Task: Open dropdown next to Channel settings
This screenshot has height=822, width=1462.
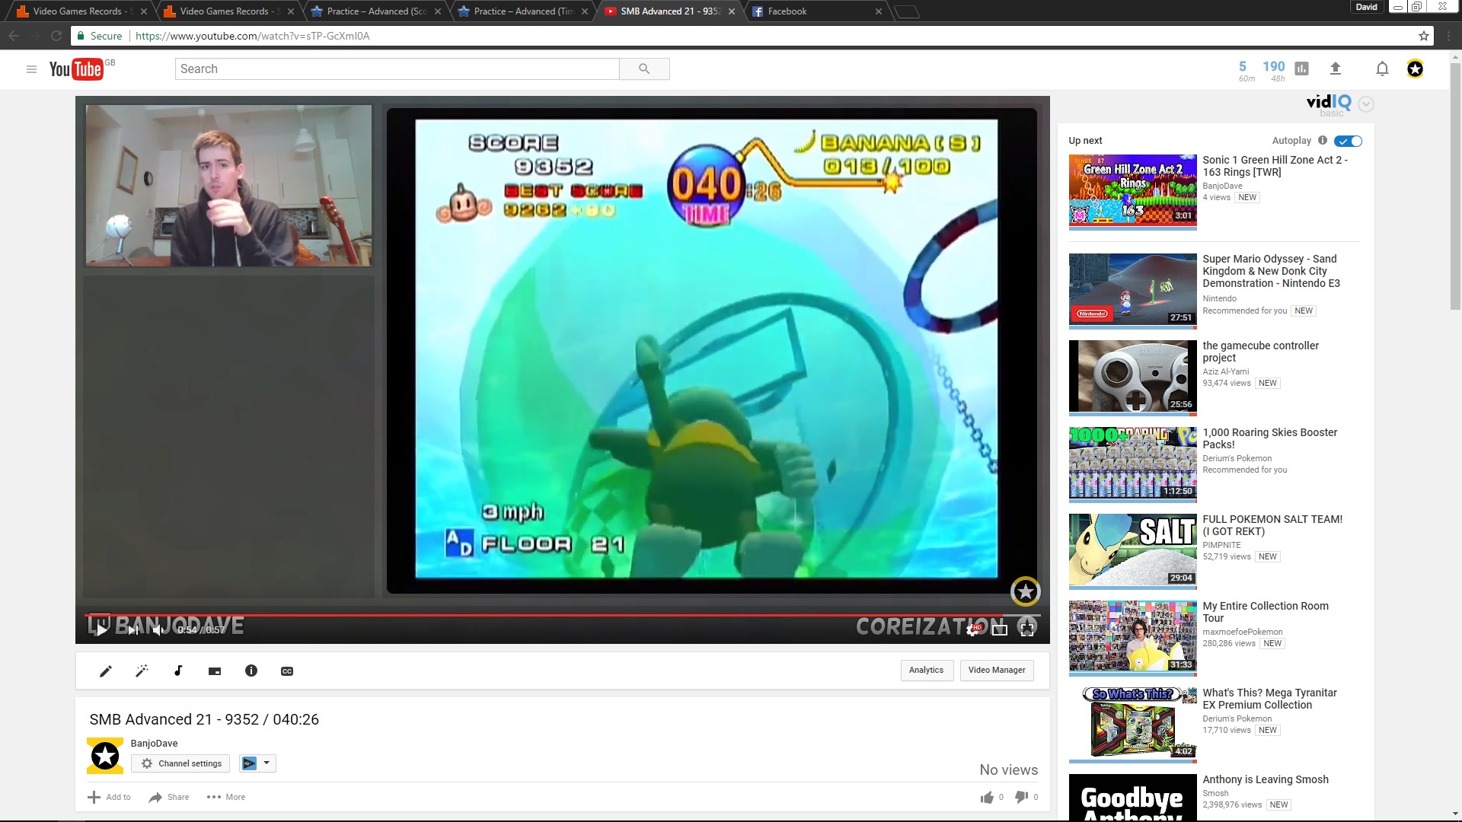Action: (x=266, y=763)
